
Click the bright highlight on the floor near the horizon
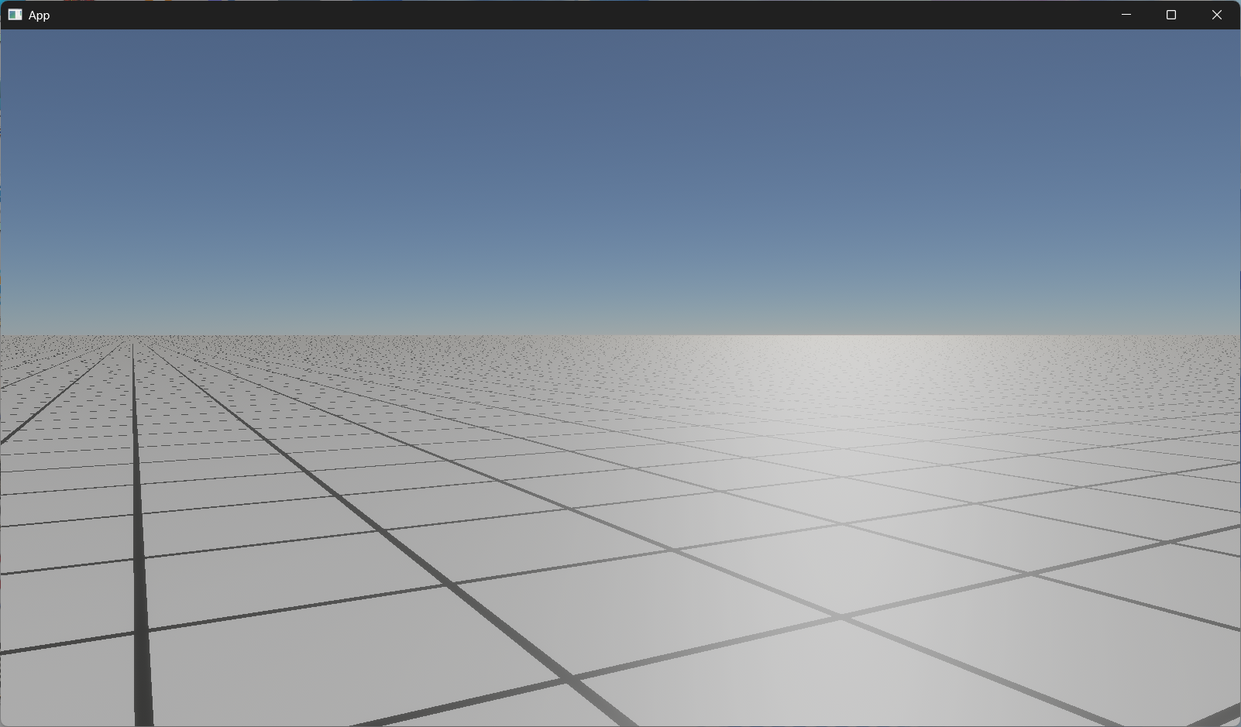[875, 356]
